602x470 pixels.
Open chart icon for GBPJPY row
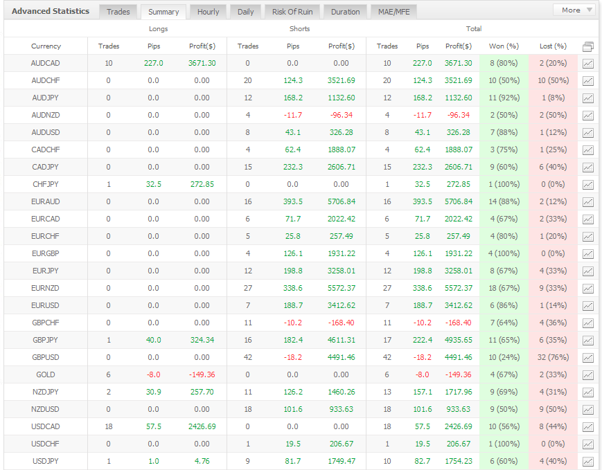click(587, 341)
